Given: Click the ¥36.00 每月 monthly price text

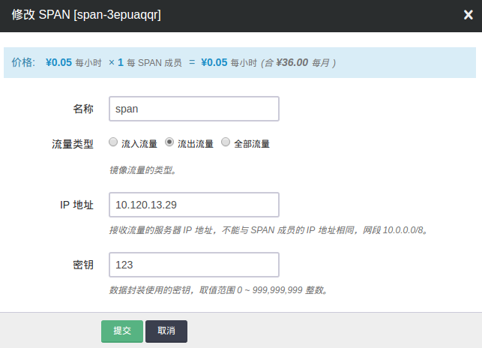Looking at the screenshot, I should pyautogui.click(x=301, y=63).
